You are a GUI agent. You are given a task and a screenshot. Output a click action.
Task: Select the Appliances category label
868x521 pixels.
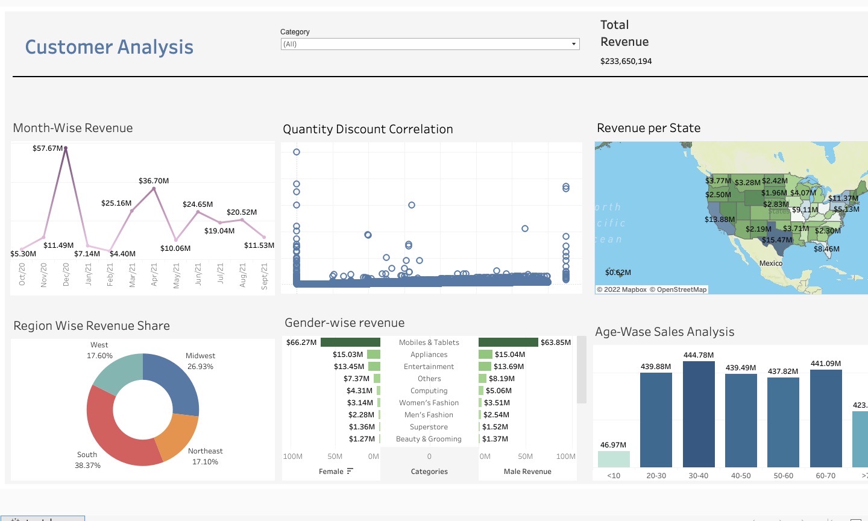[x=429, y=355]
